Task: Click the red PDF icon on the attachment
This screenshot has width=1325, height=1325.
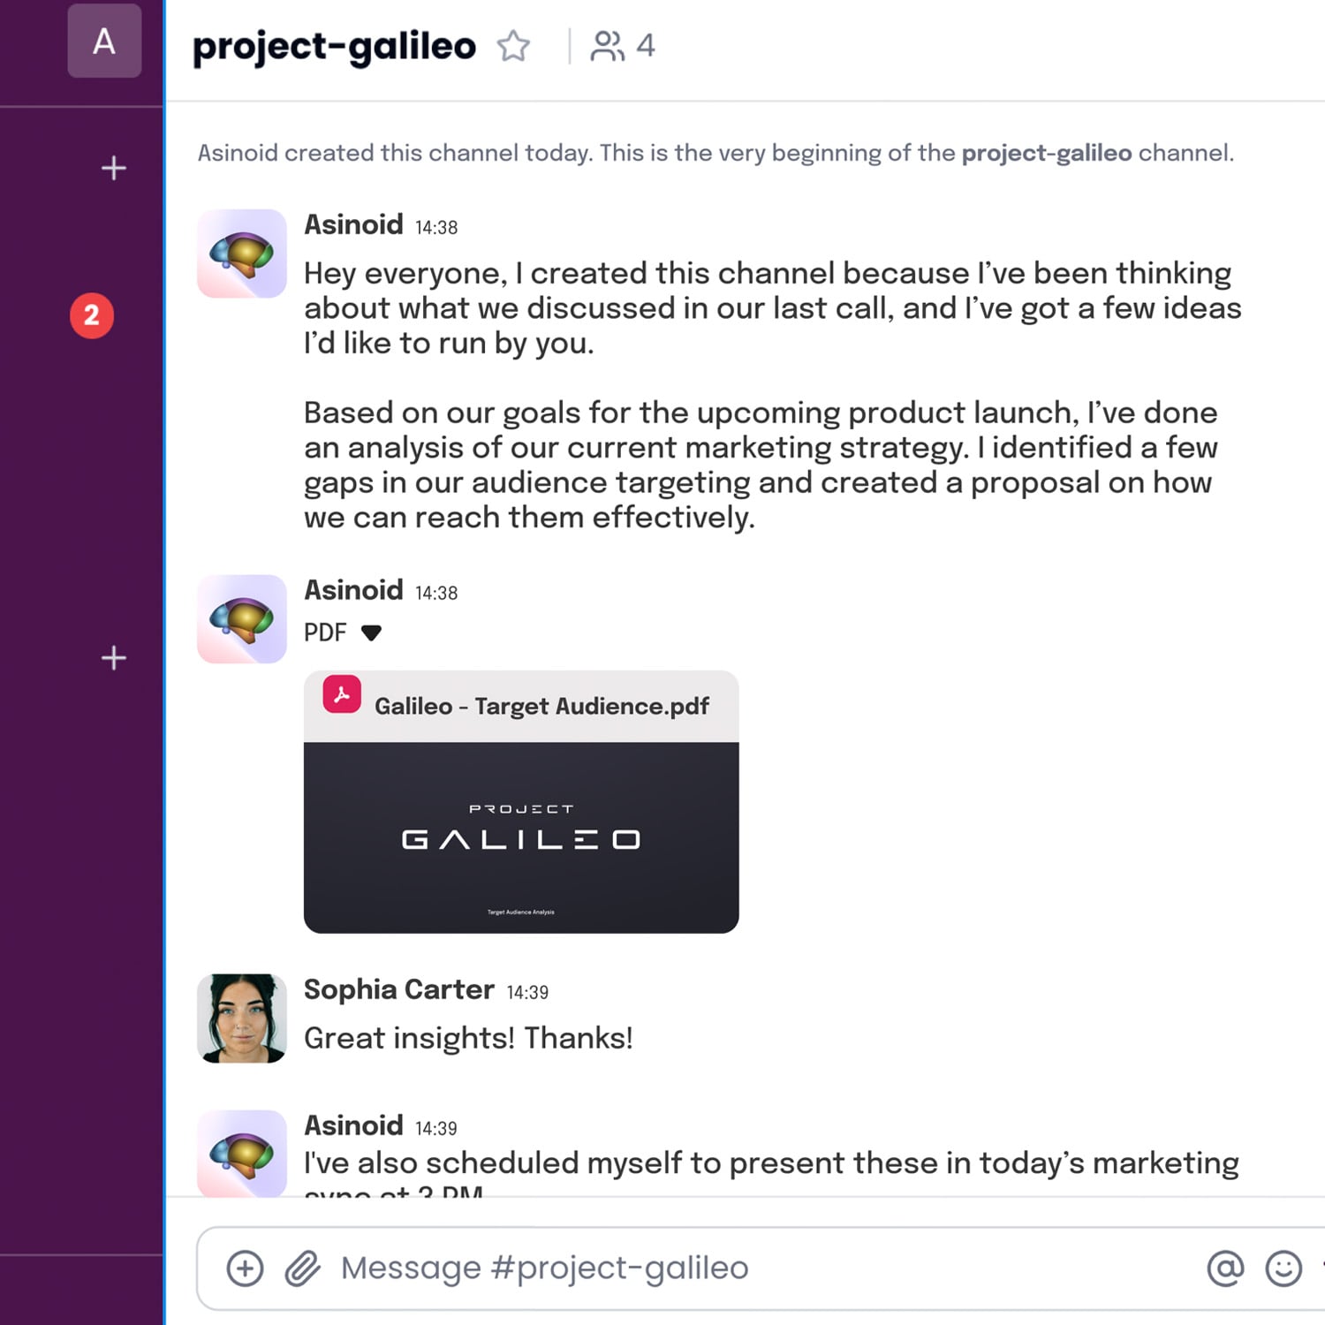Action: (340, 695)
